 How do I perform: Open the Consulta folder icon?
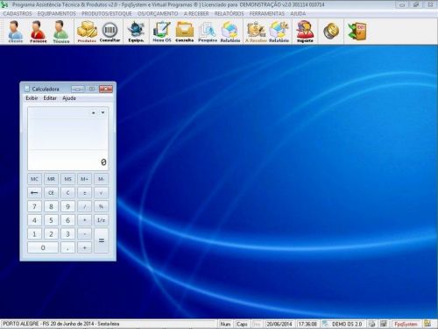pyautogui.click(x=185, y=32)
